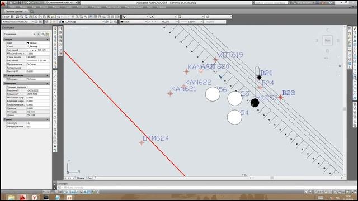
Task: Open the linetype control dropdown
Action: click(163, 22)
